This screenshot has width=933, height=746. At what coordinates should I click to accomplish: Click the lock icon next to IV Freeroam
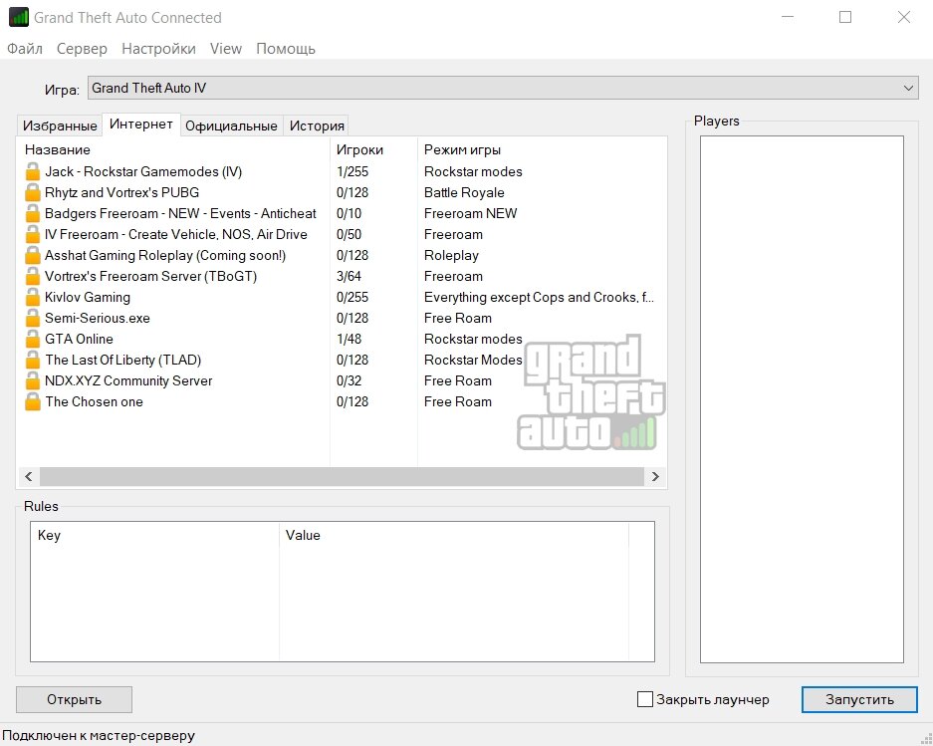(x=32, y=235)
